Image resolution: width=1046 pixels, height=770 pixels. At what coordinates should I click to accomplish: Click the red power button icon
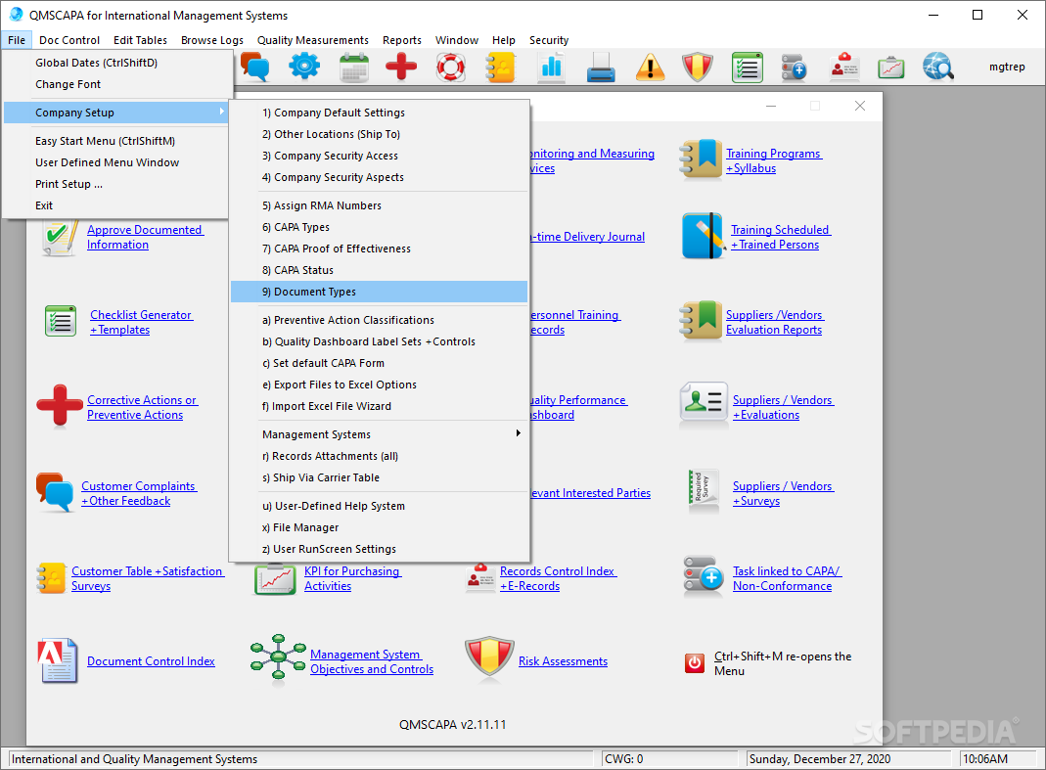[x=695, y=662]
